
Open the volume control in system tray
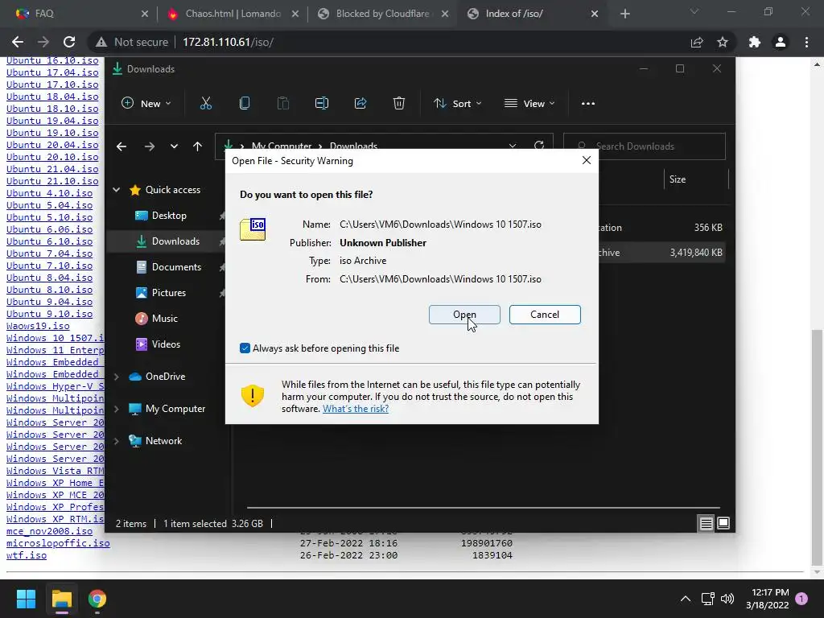[x=727, y=599]
